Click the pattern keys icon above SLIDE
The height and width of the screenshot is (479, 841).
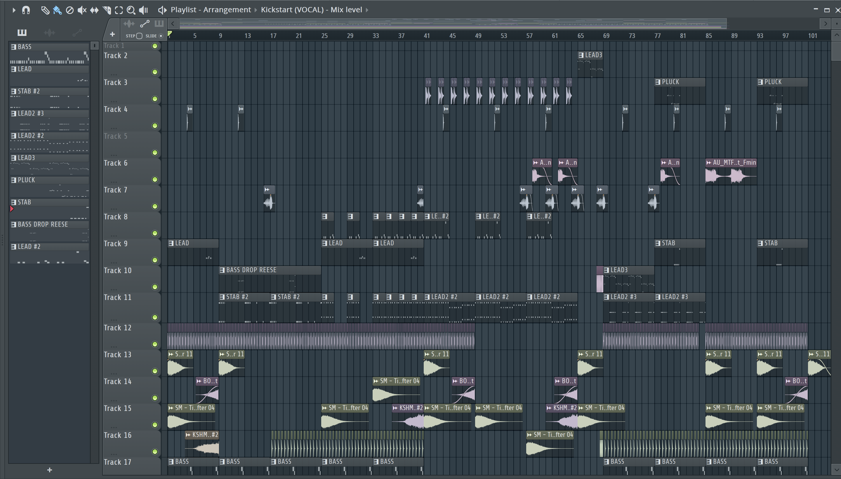point(159,23)
